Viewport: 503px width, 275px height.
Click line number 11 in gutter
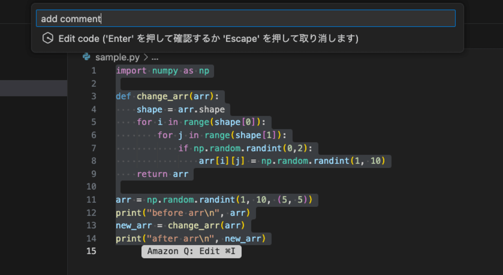(x=91, y=200)
